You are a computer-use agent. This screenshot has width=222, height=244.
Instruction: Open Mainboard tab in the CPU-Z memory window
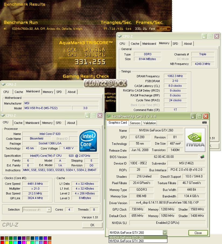pyautogui.click(x=149, y=44)
